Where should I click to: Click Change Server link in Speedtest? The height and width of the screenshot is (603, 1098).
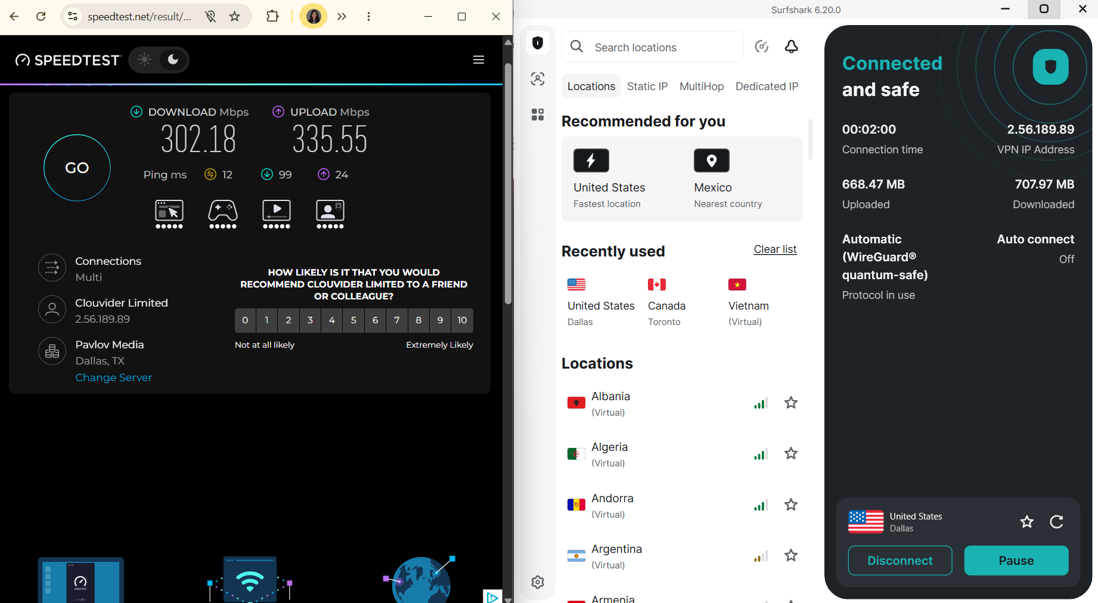point(113,378)
